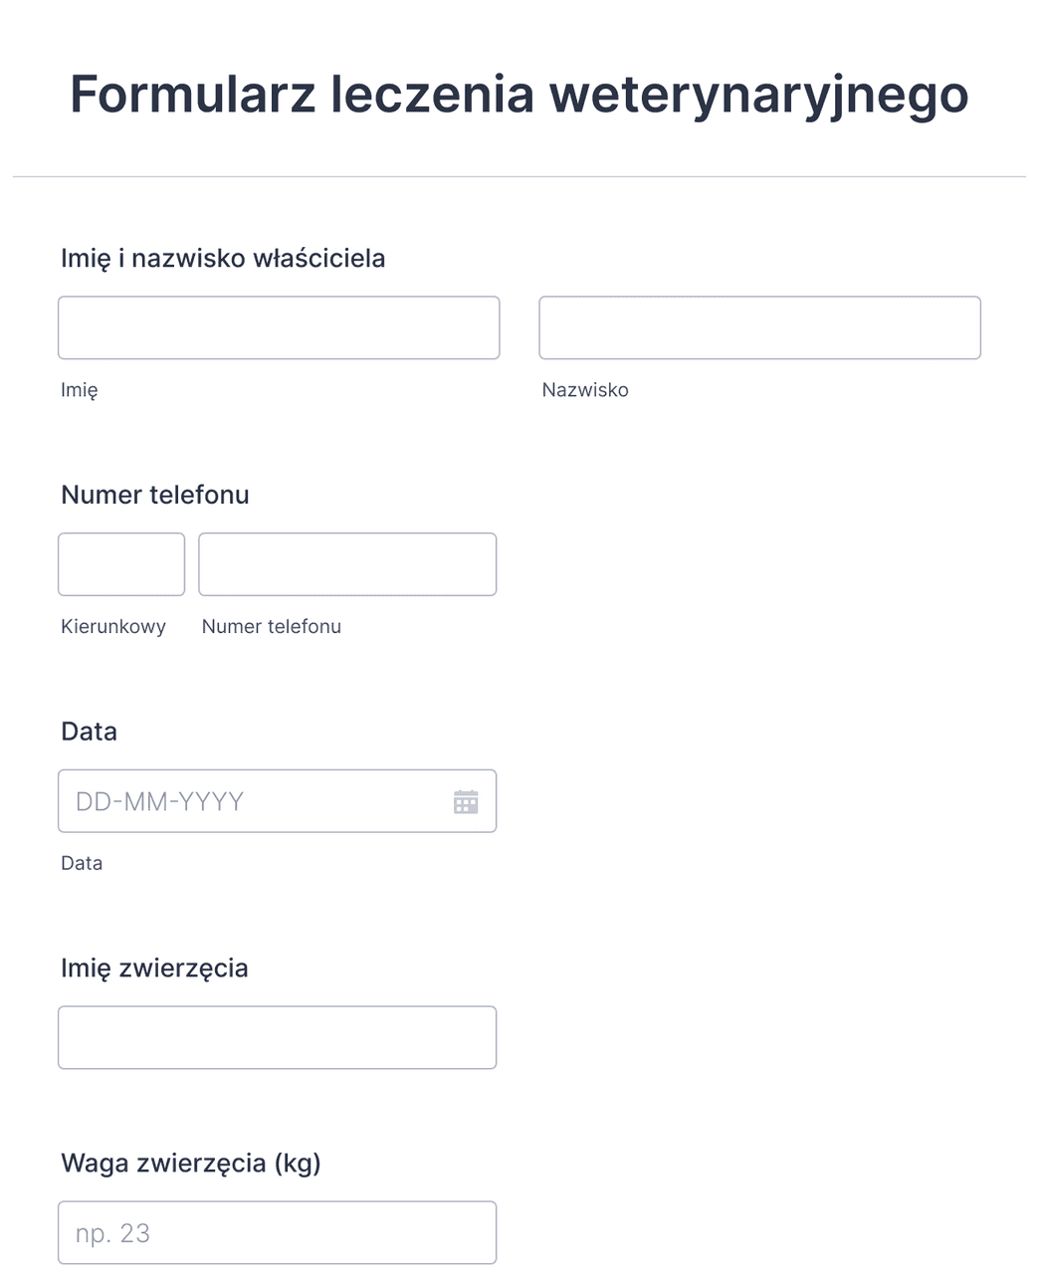Click the Nazwisko label below its field
The width and height of the screenshot is (1039, 1279).
click(584, 389)
